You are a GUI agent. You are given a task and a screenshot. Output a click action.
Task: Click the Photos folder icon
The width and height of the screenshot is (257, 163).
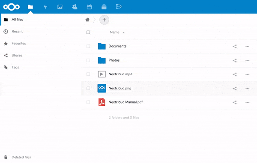tap(102, 60)
